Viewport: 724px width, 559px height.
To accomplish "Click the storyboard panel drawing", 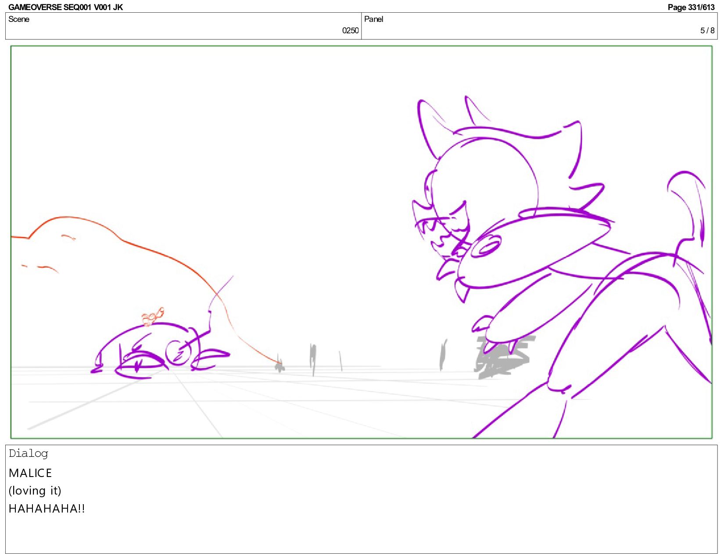I will click(361, 242).
